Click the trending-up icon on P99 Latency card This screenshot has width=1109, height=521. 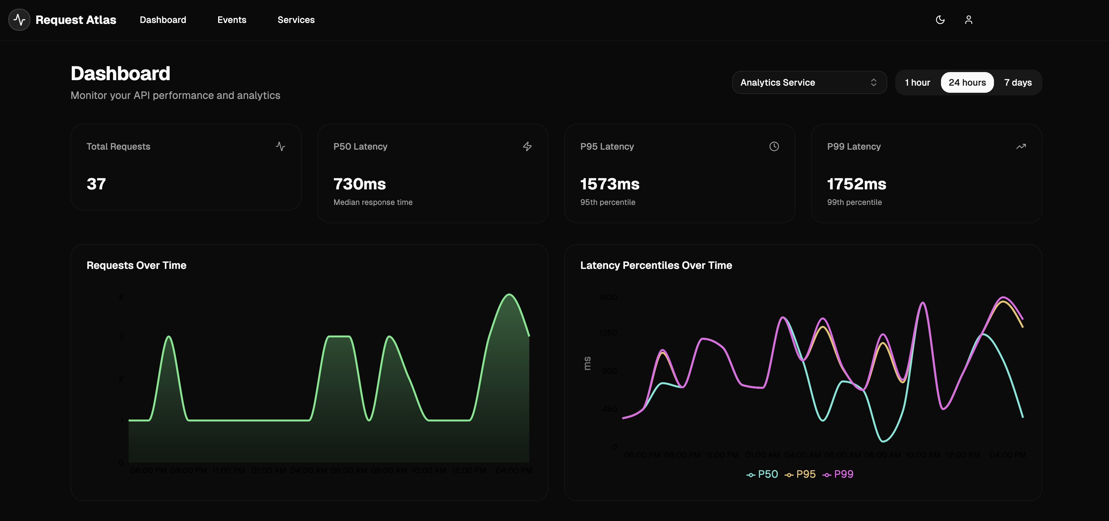tap(1021, 146)
